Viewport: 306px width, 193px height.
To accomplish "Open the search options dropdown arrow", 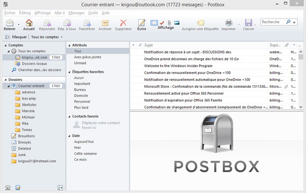I will tap(294, 22).
